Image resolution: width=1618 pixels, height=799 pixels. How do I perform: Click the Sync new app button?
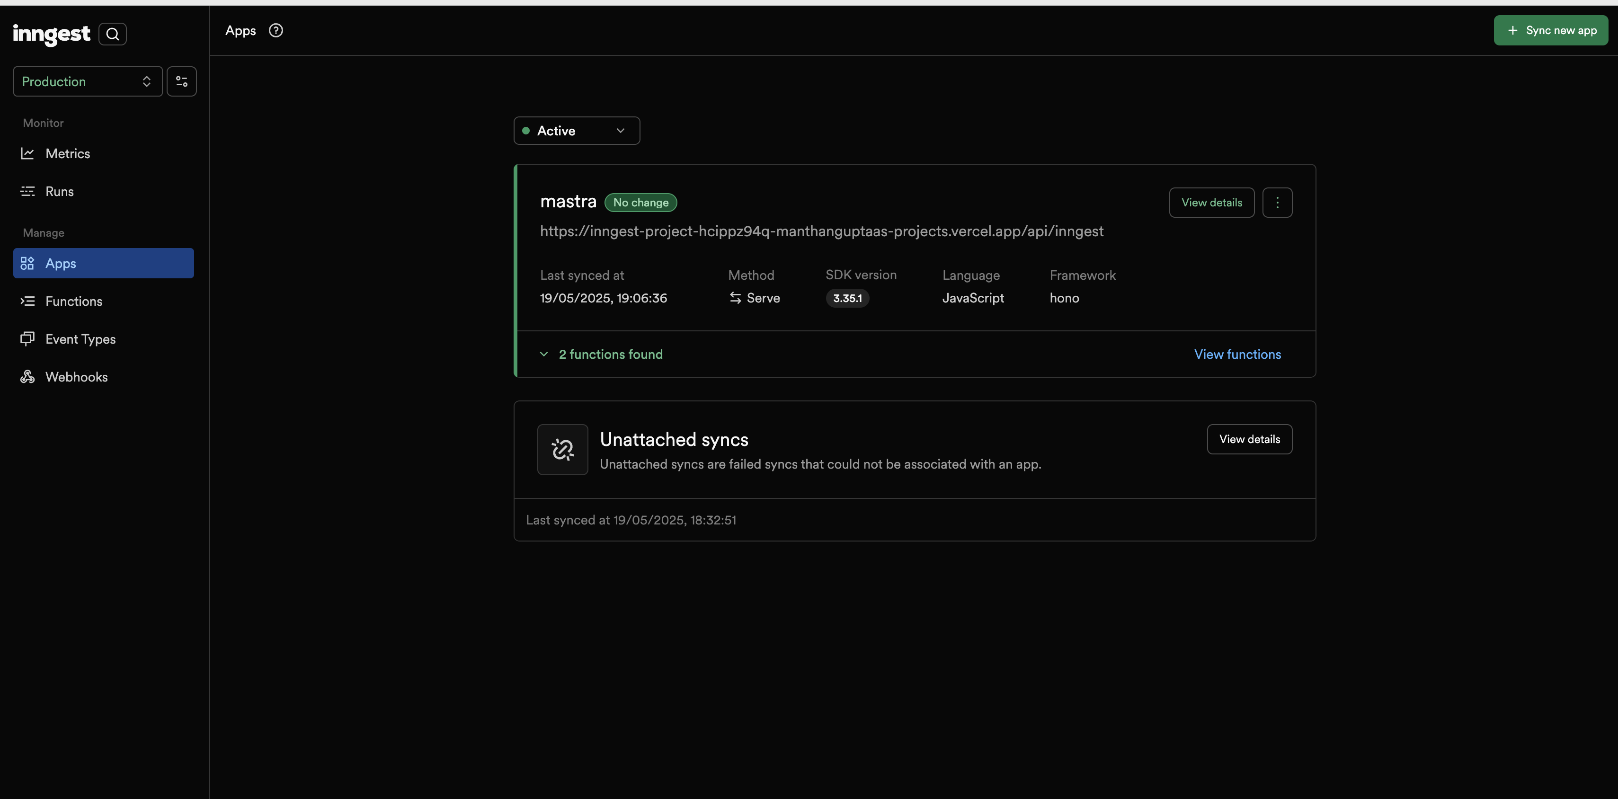(1550, 29)
